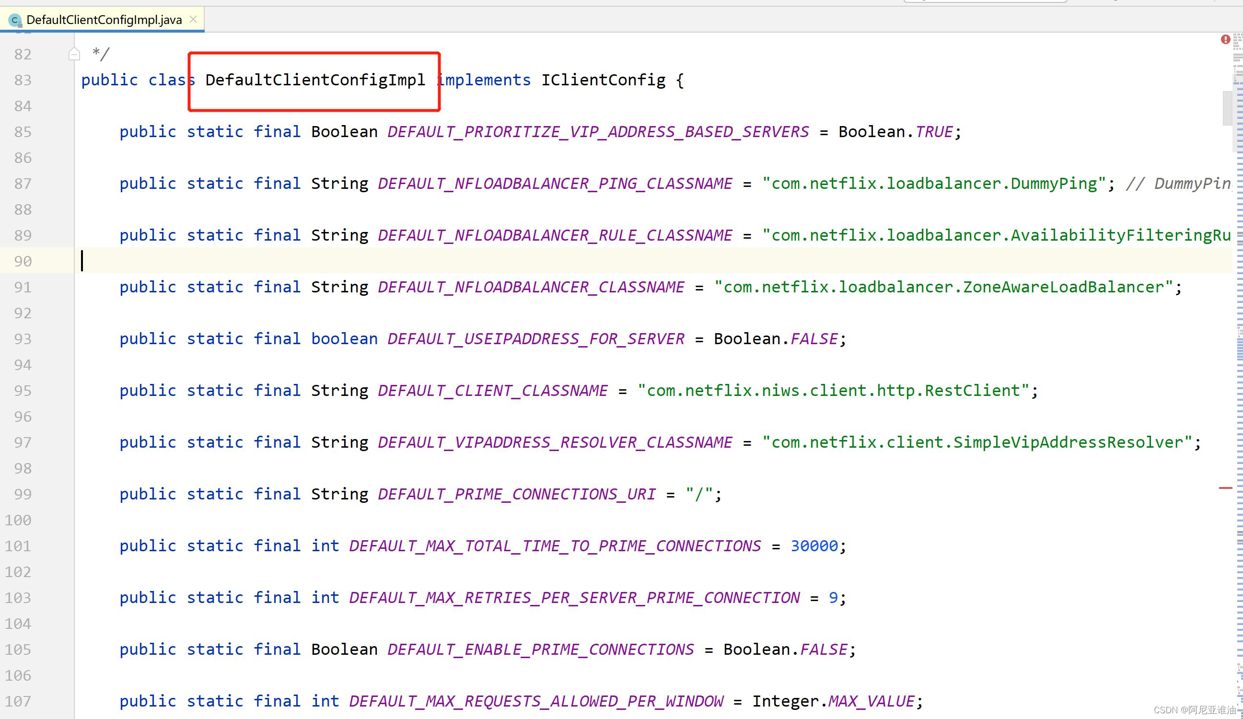Image resolution: width=1243 pixels, height=719 pixels.
Task: Collapse the comment fold marker at line 82
Action: (x=74, y=54)
